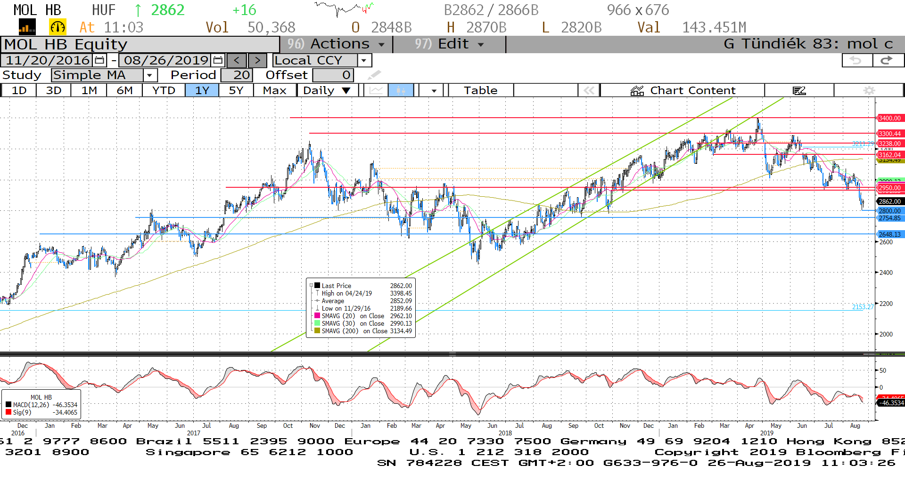Click the Last Price black legend swatch
905x489 pixels.
pyautogui.click(x=318, y=285)
